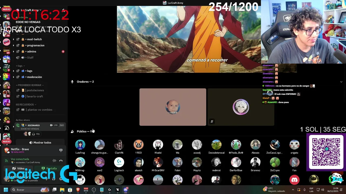Select audience member DarKarBlue avatar
Image resolution: width=346 pixels, height=194 pixels.
point(236,162)
